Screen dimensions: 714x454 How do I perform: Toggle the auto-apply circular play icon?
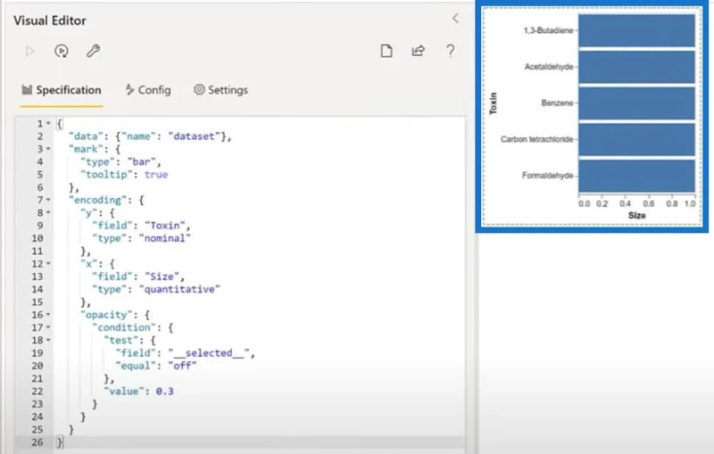click(x=62, y=51)
